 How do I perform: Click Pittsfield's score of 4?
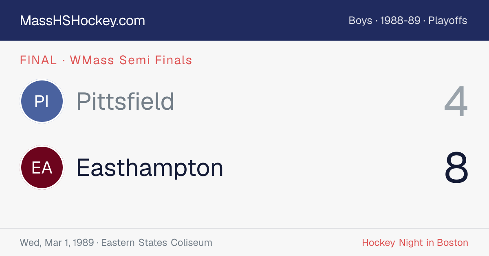coord(456,102)
